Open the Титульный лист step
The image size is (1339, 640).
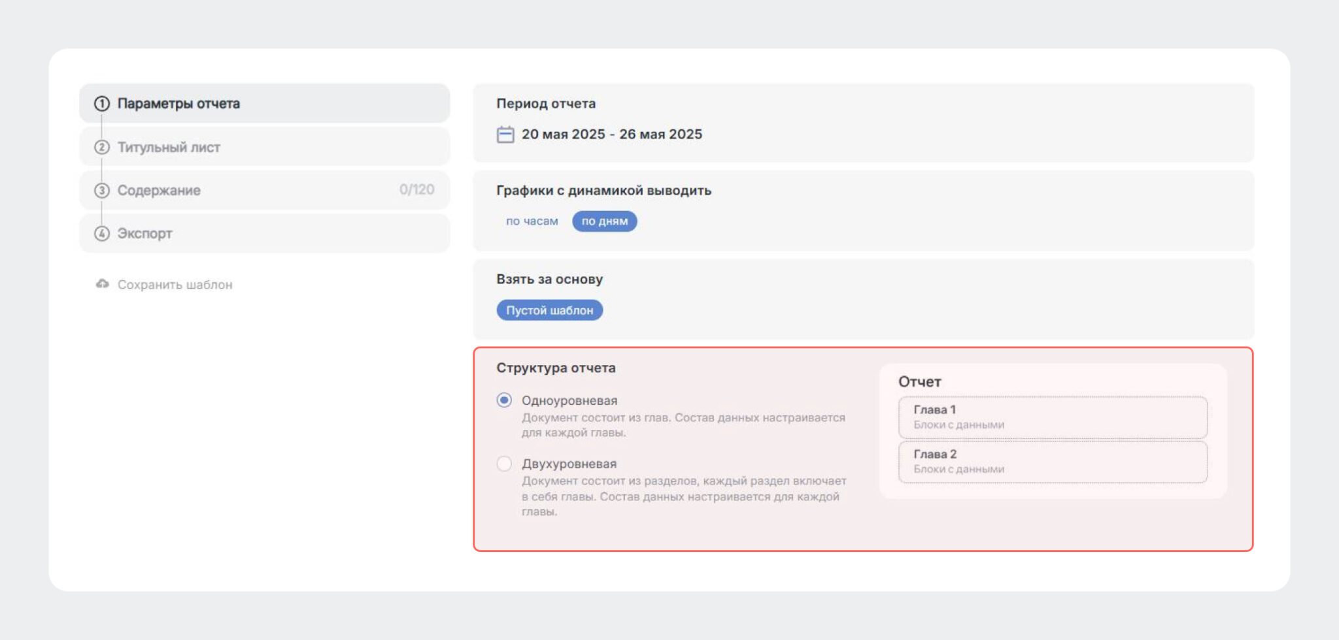265,147
